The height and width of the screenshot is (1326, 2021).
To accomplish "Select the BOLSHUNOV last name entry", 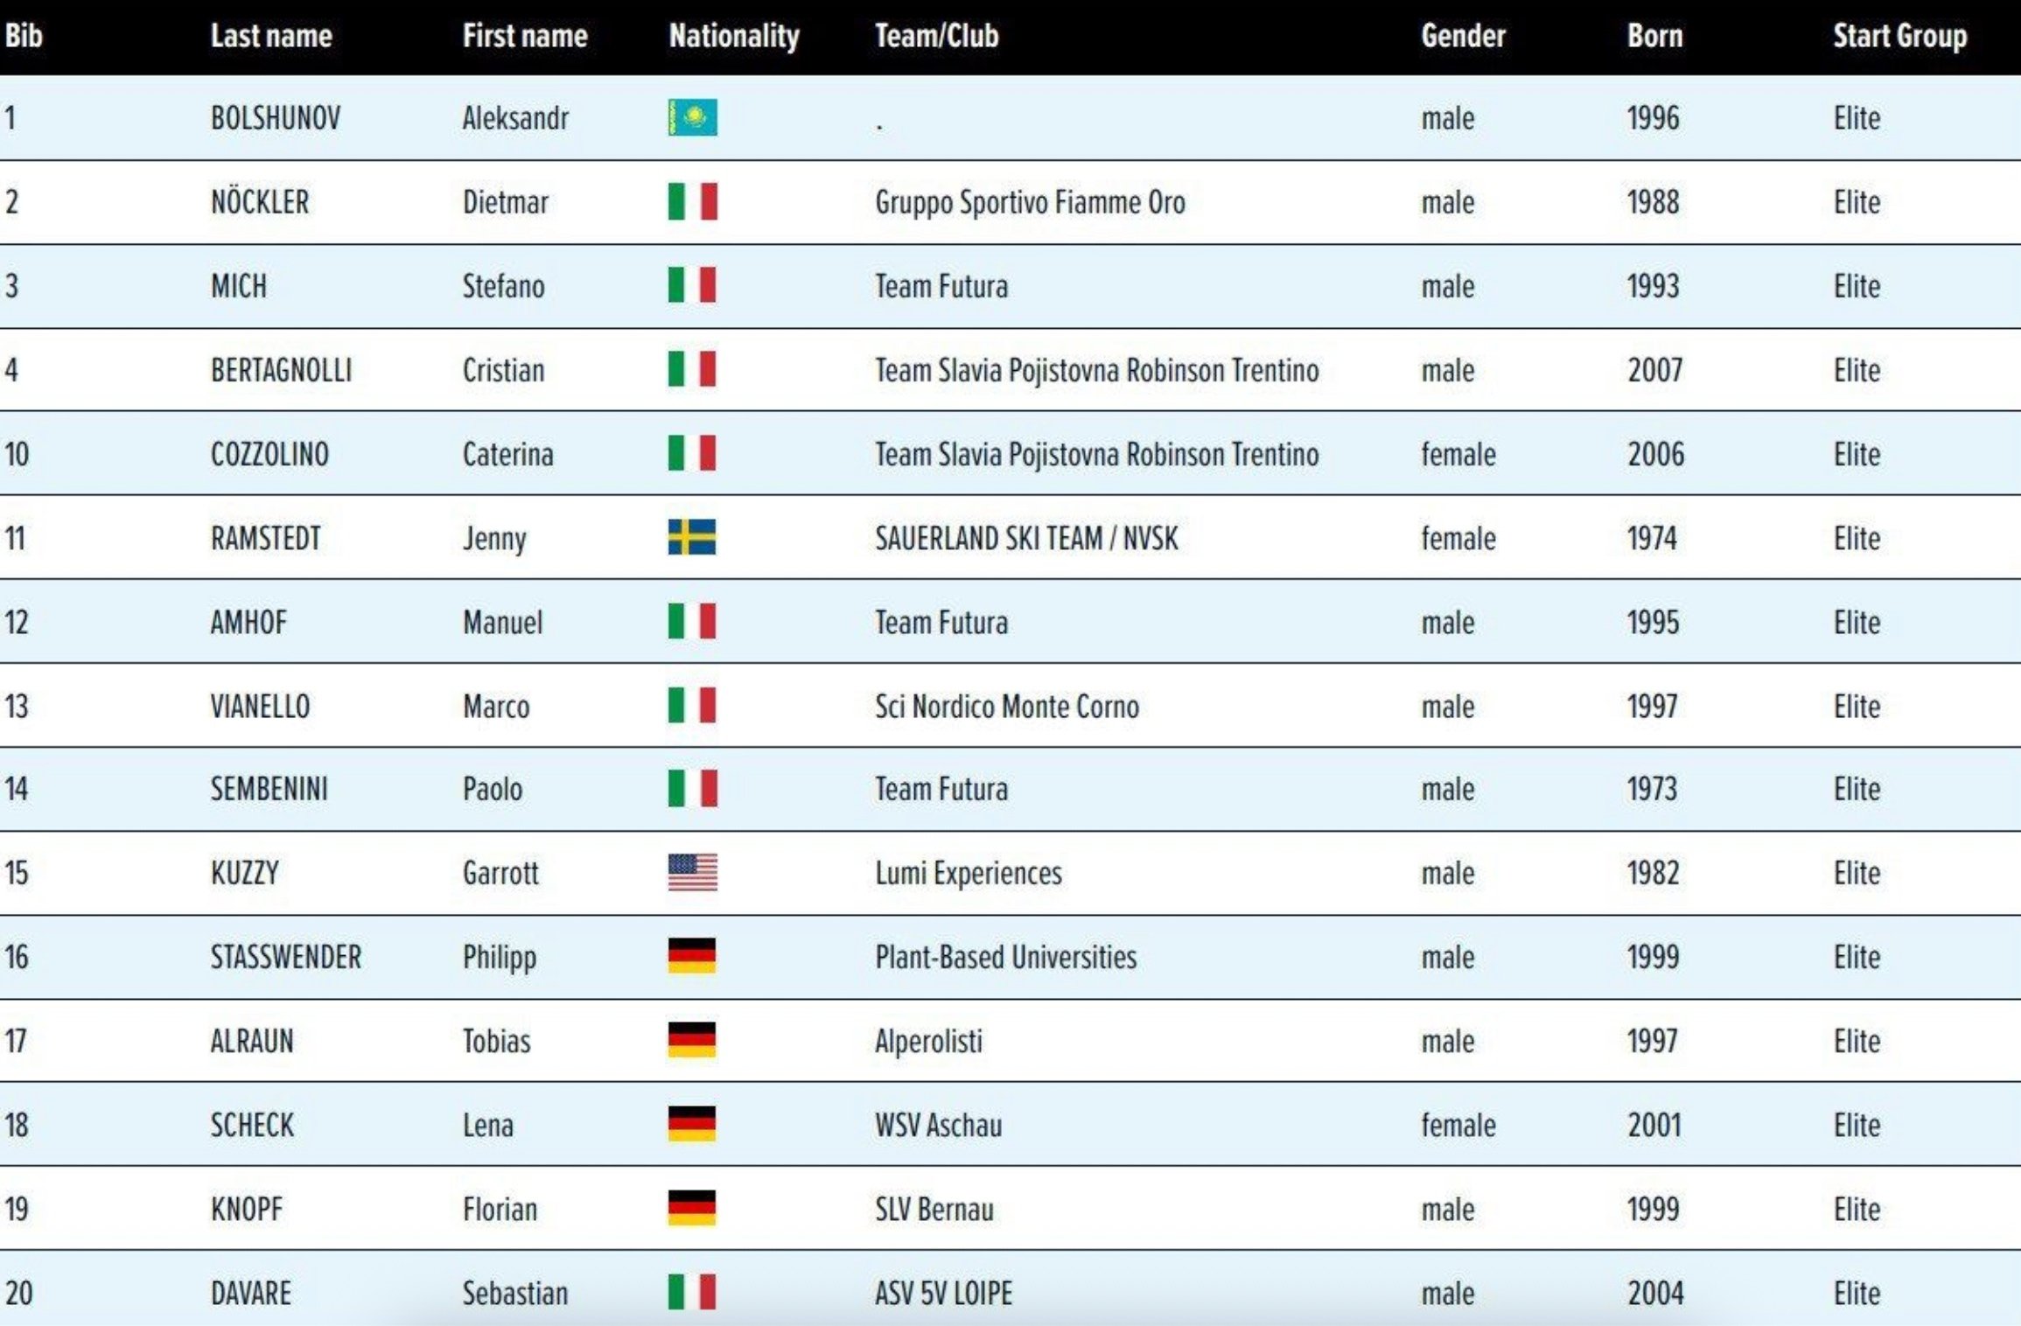I will (x=276, y=118).
